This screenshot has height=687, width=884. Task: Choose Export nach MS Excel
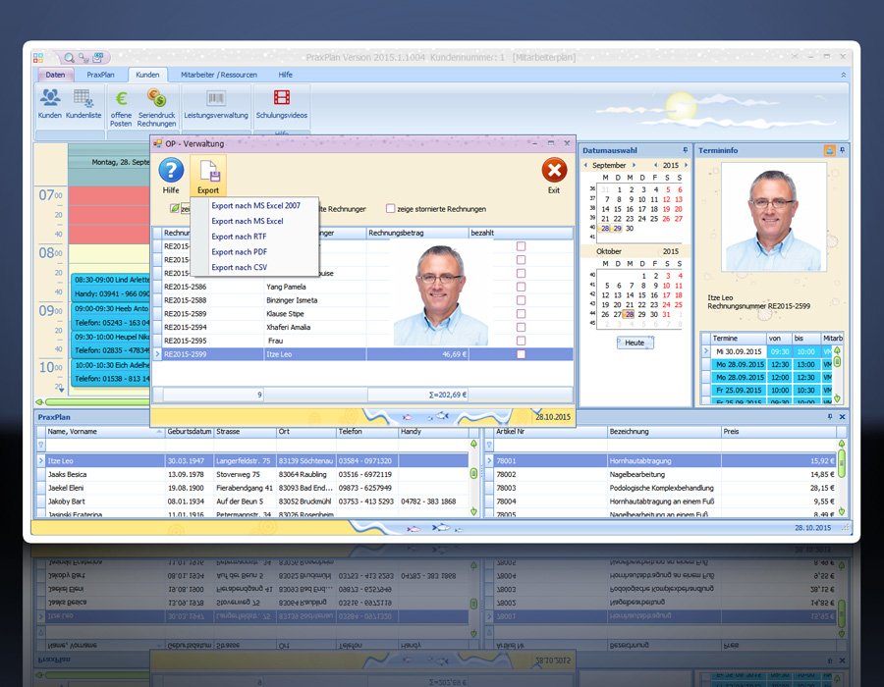[247, 221]
